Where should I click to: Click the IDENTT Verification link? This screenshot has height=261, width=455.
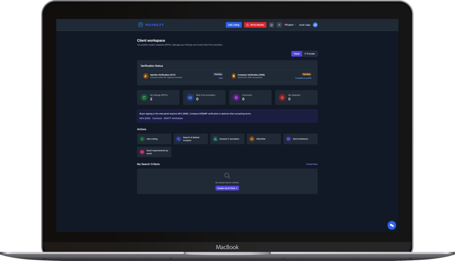173,118
